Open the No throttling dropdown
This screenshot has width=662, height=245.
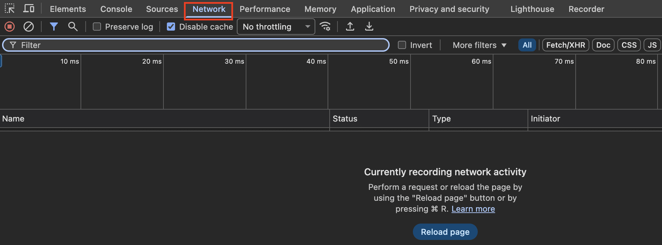click(276, 27)
